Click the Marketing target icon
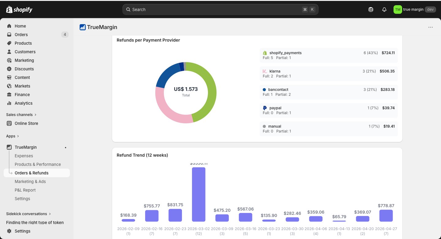 pos(9,60)
